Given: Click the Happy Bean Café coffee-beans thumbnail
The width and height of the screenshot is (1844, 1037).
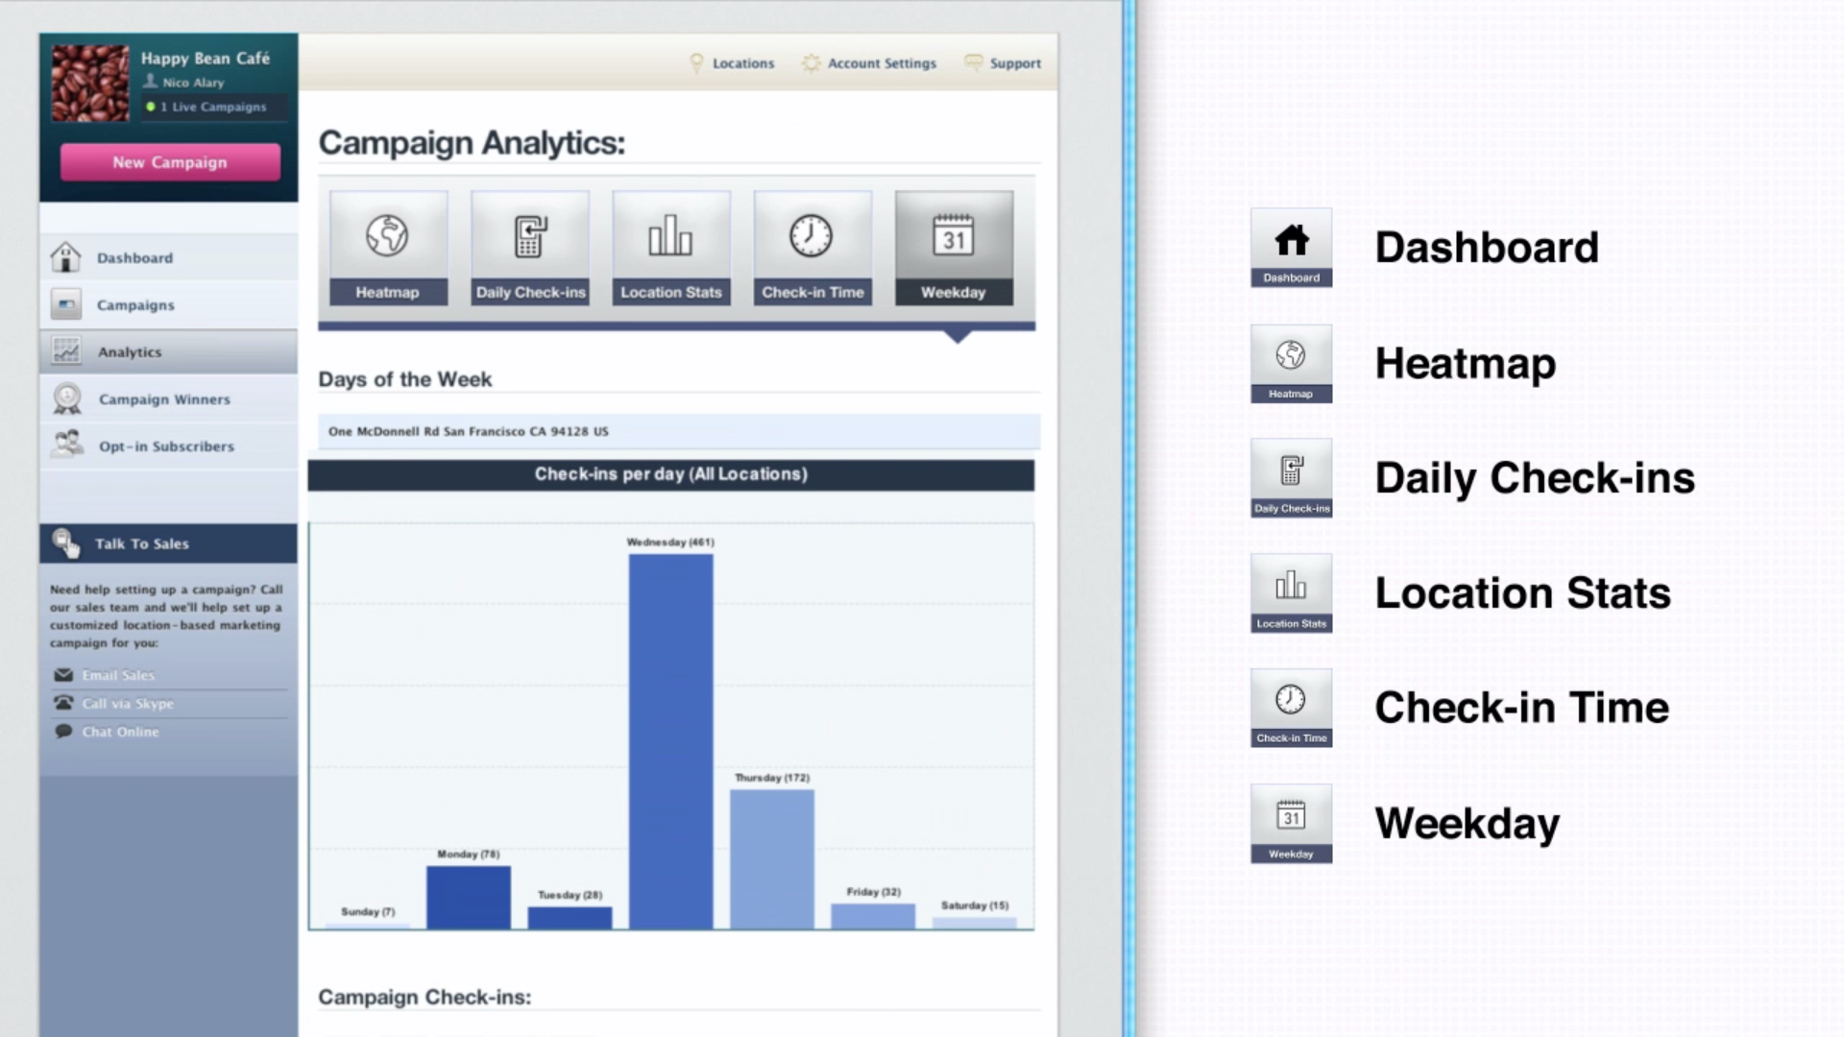Looking at the screenshot, I should [x=90, y=84].
